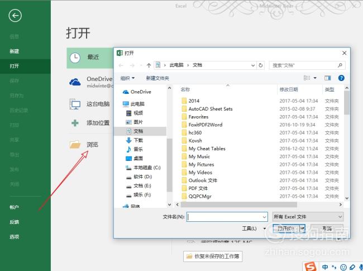Open the 帐户 backstage page

pos(14,207)
